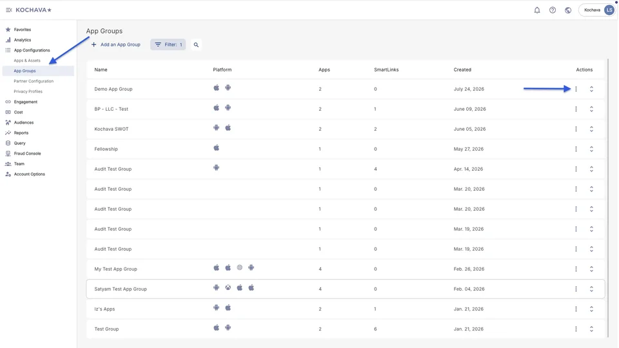Screen dimensions: 619x348
Task: Expand the Satyam Test App Group row
Action: (x=591, y=289)
